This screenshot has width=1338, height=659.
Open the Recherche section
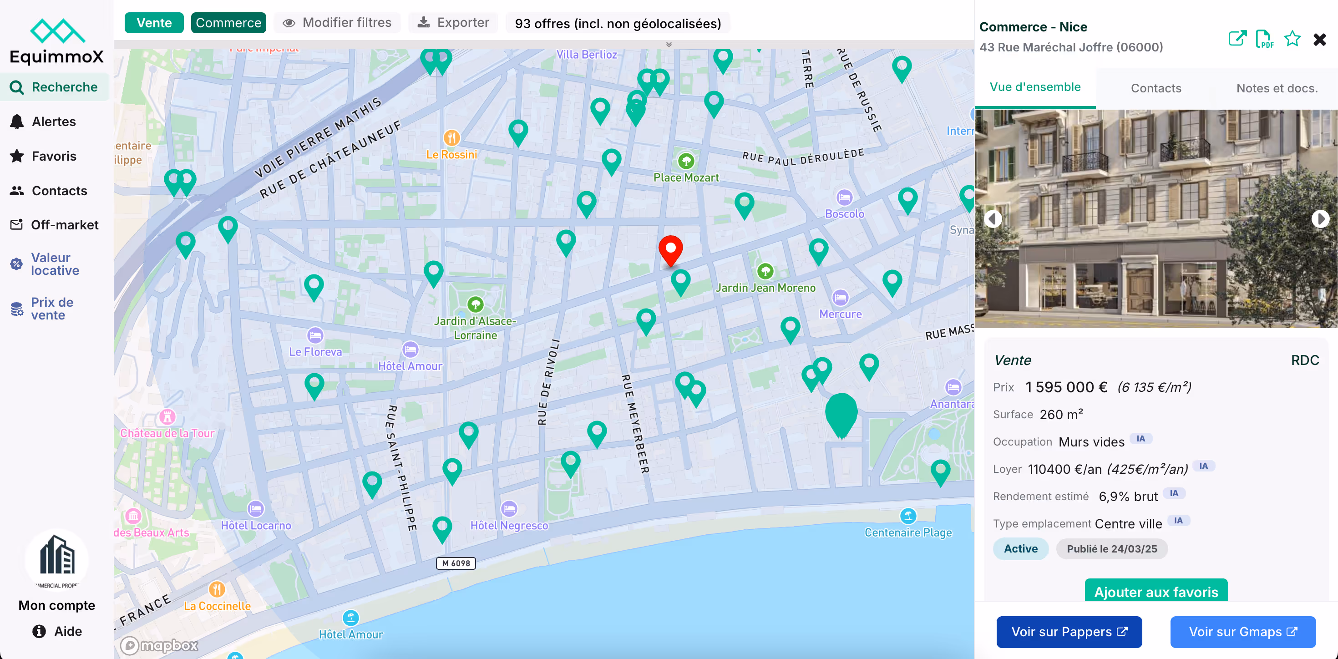coord(55,87)
